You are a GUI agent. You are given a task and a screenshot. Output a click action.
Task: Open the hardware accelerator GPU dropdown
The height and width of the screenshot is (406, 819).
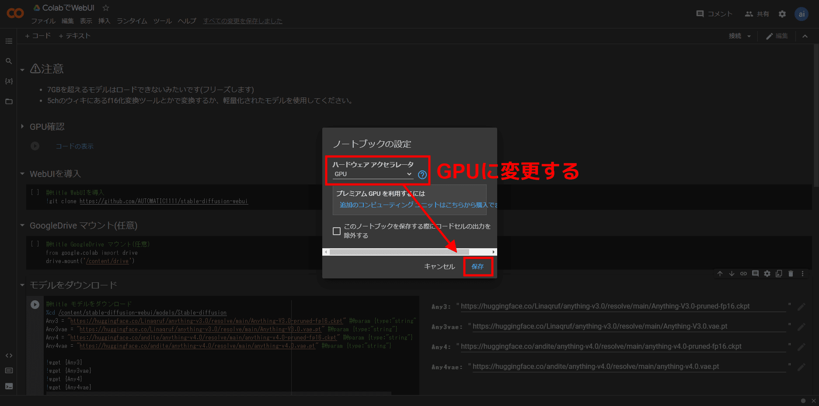point(373,174)
